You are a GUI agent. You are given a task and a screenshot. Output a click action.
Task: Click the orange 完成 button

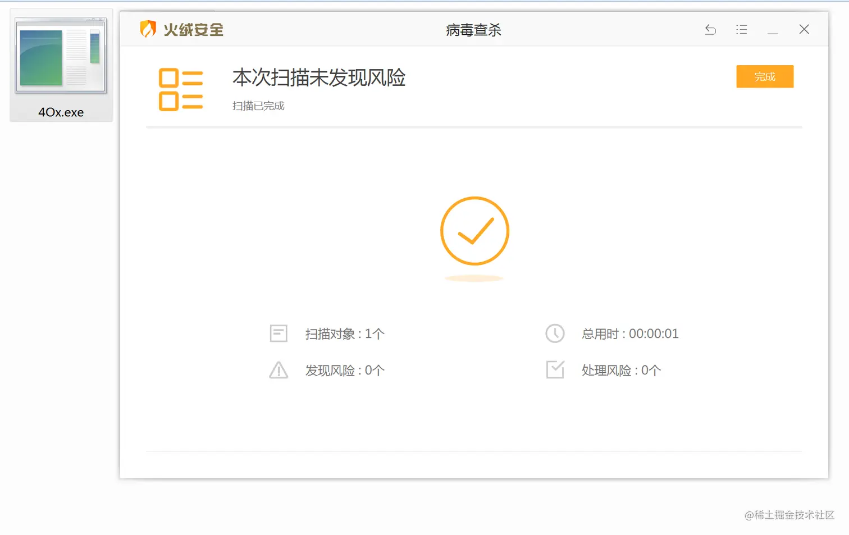coord(765,76)
